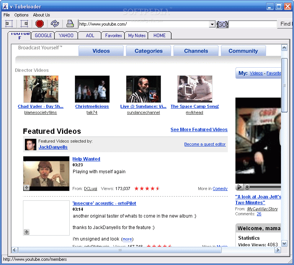The width and height of the screenshot is (294, 265).
Task: Open the File menu
Action: pos(7,15)
